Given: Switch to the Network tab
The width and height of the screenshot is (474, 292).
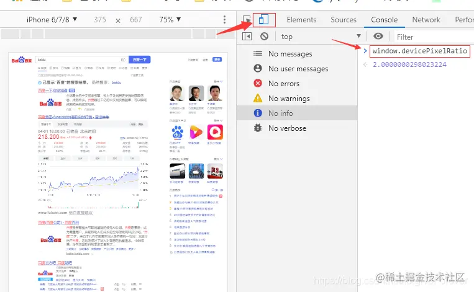Looking at the screenshot, I should (426, 20).
